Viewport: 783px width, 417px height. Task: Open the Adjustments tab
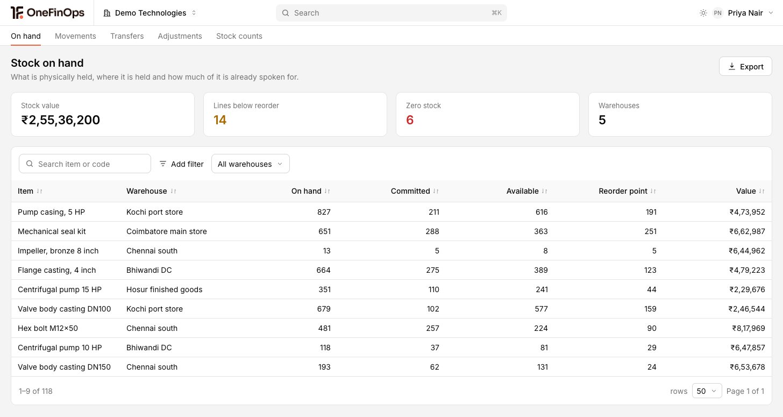coord(180,36)
